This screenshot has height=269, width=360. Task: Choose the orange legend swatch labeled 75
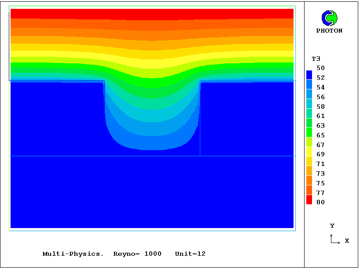[309, 181]
